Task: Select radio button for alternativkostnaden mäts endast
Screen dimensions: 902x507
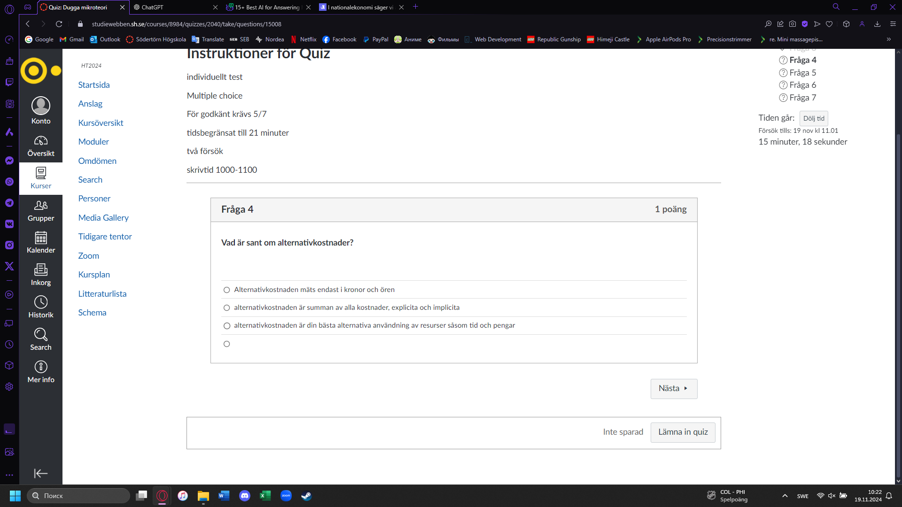Action: pos(227,290)
